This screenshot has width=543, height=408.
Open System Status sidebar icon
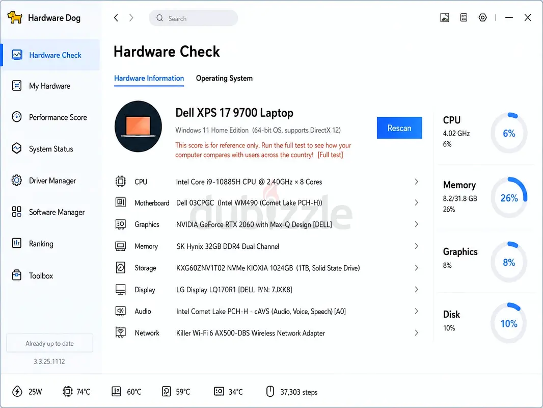[x=17, y=148]
